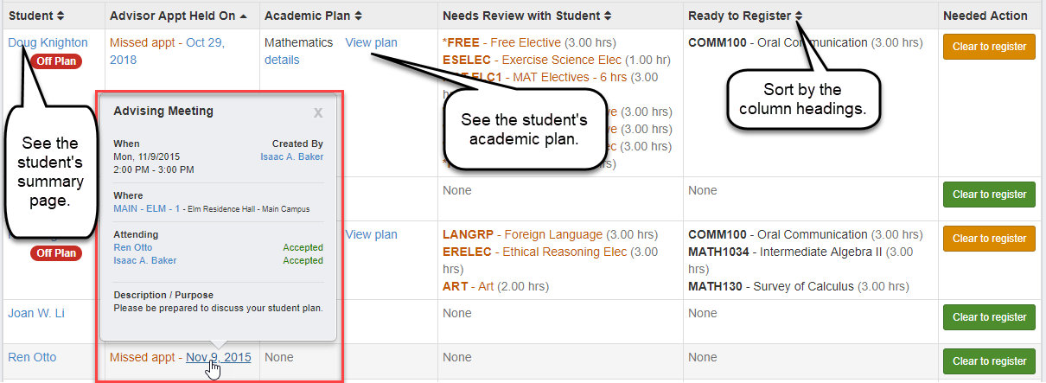The height and width of the screenshot is (383, 1046).
Task: Click Clear to register for Ren Otto
Action: point(989,361)
